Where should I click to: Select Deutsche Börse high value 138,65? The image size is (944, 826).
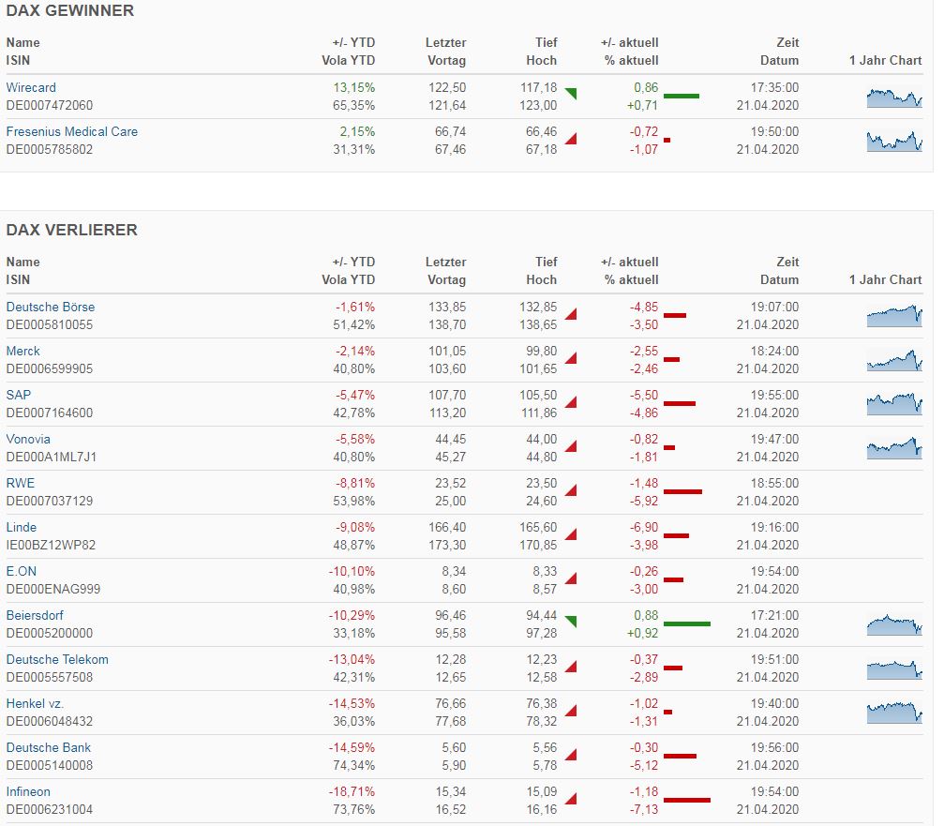pyautogui.click(x=538, y=324)
